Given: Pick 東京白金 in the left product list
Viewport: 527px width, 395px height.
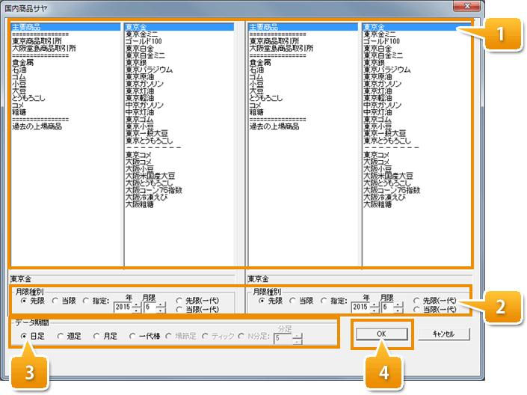Looking at the screenshot, I should (140, 49).
